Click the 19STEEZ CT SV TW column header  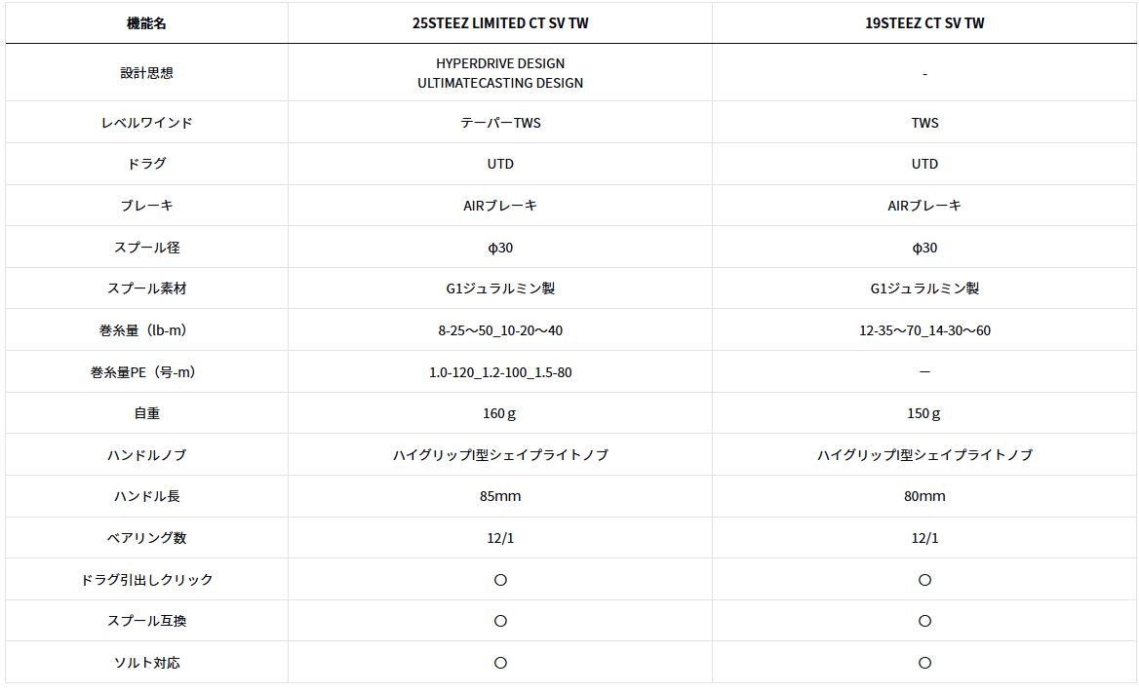click(924, 23)
